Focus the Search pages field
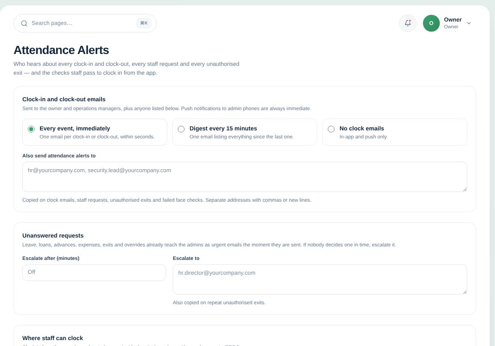This screenshot has width=495, height=346. coord(85,23)
